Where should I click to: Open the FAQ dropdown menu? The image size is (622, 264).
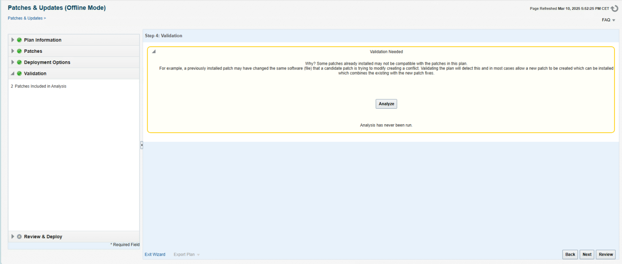[608, 20]
